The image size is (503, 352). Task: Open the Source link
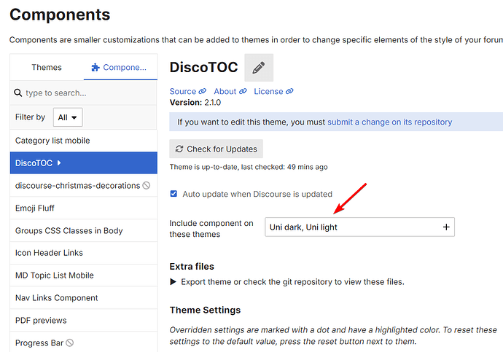coord(188,91)
